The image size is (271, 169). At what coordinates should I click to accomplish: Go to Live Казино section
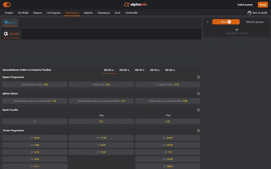[54, 13]
